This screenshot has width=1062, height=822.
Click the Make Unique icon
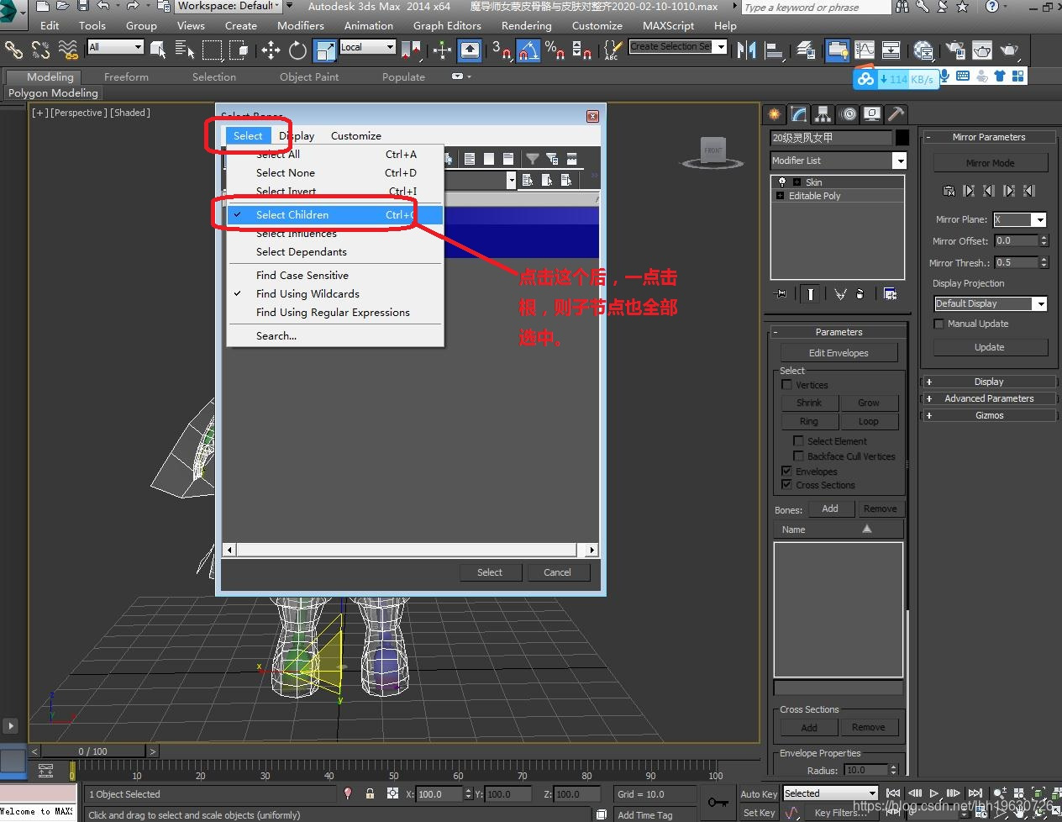840,293
